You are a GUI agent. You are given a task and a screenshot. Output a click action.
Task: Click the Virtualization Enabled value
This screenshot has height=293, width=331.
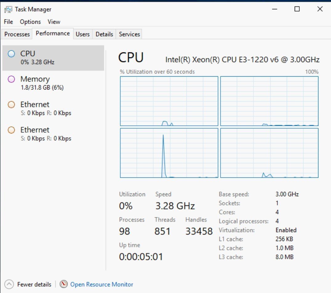(286, 230)
